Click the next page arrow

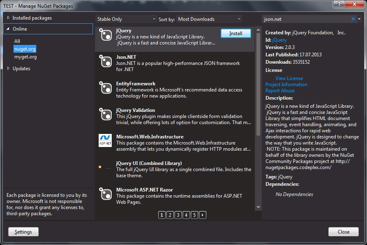203,215
